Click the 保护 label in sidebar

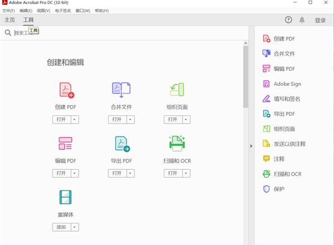279,189
